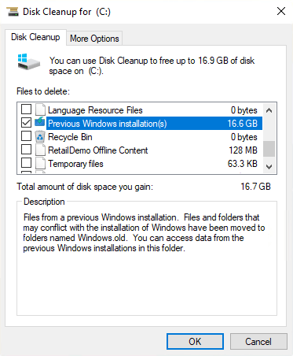Enable the Temporary files checkbox
This screenshot has height=356, width=293.
[26, 162]
